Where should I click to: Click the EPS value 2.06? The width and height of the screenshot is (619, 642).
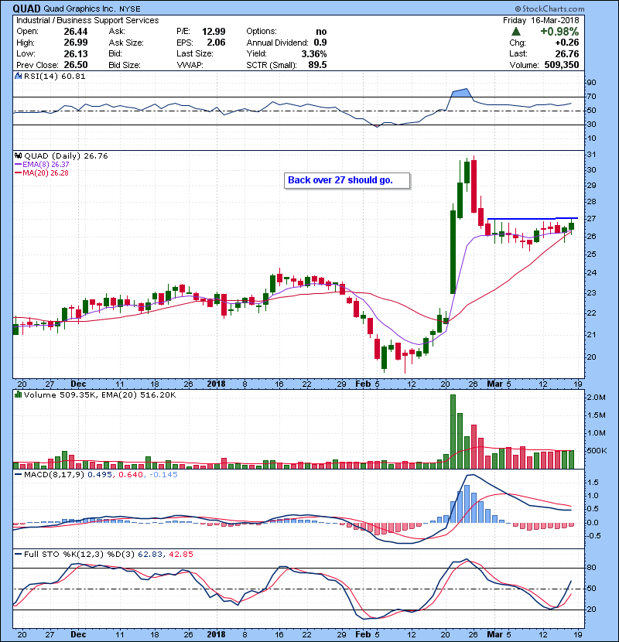[x=217, y=43]
